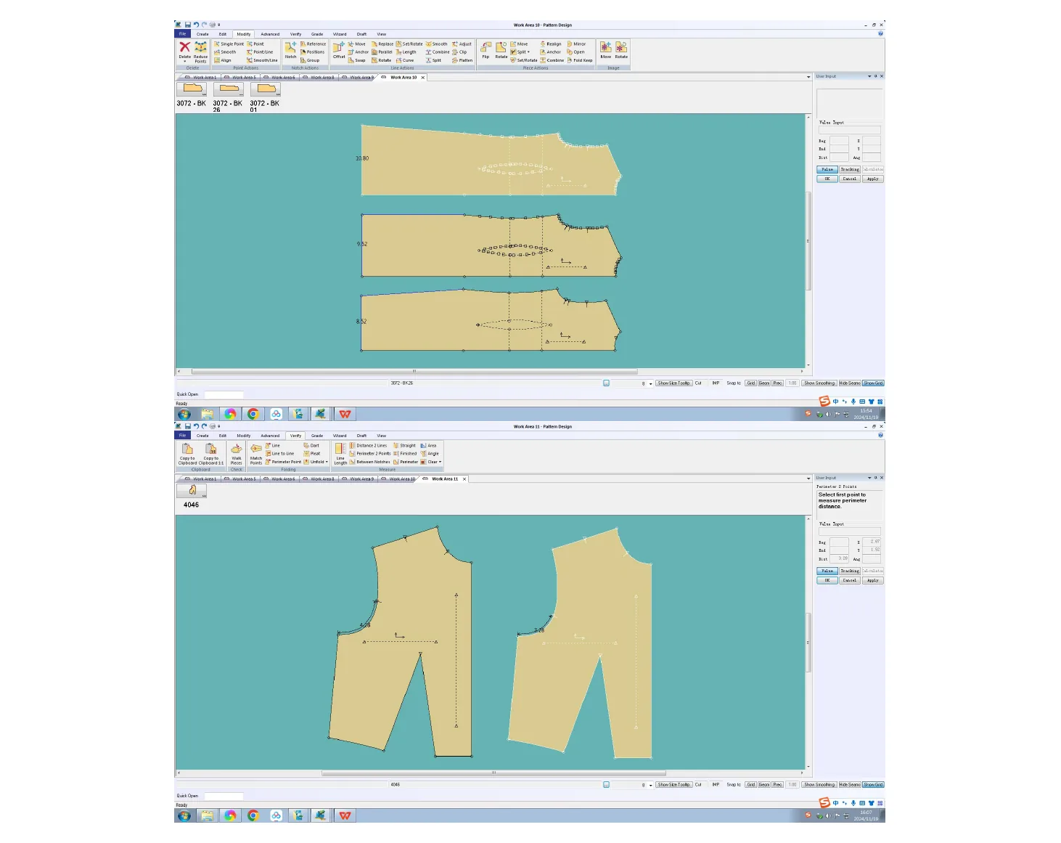Toggle Prec snap in Work Area 11 window

(777, 785)
